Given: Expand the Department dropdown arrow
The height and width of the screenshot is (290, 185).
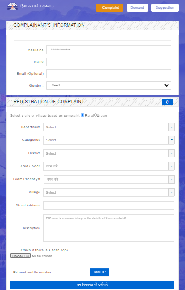Looking at the screenshot, I should [172, 127].
